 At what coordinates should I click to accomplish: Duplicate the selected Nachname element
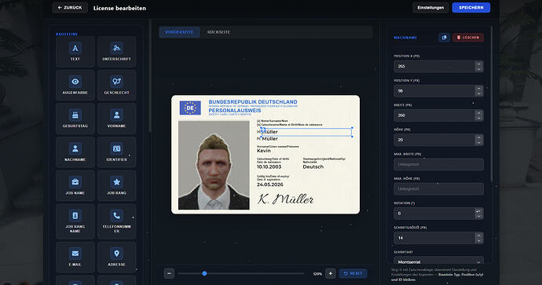tap(444, 38)
